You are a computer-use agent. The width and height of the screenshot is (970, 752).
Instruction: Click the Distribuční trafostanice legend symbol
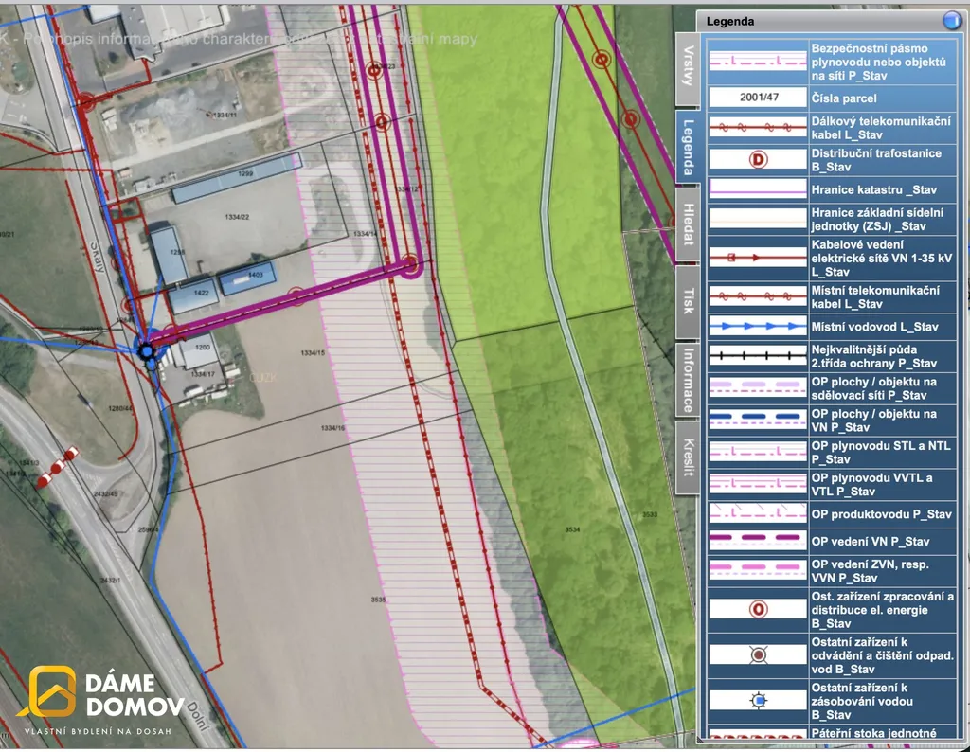757,160
